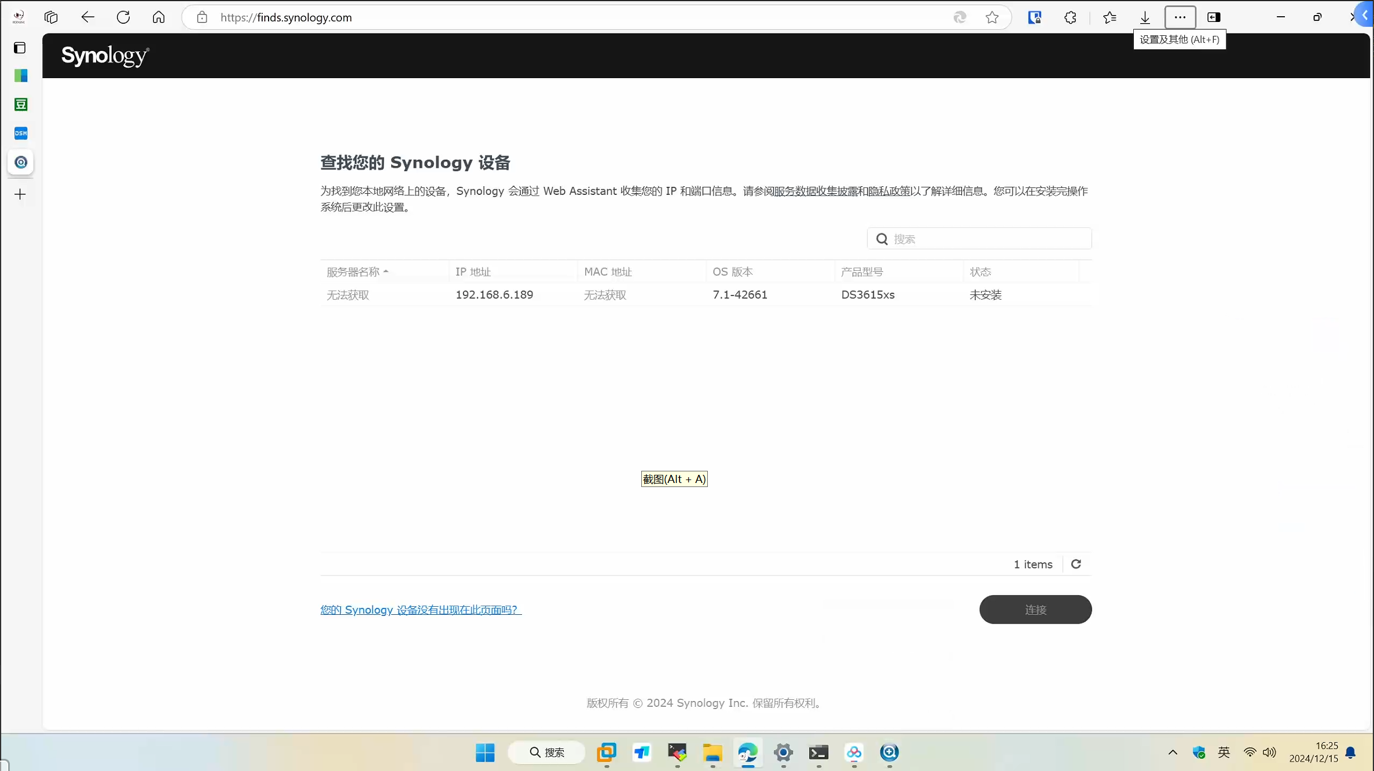Screen dimensions: 1374x771
Task: Open the Windows Start menu button
Action: point(485,752)
